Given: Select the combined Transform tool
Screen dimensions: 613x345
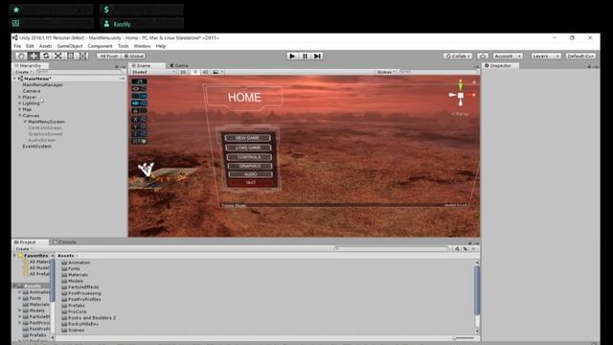Looking at the screenshot, I should coord(83,56).
